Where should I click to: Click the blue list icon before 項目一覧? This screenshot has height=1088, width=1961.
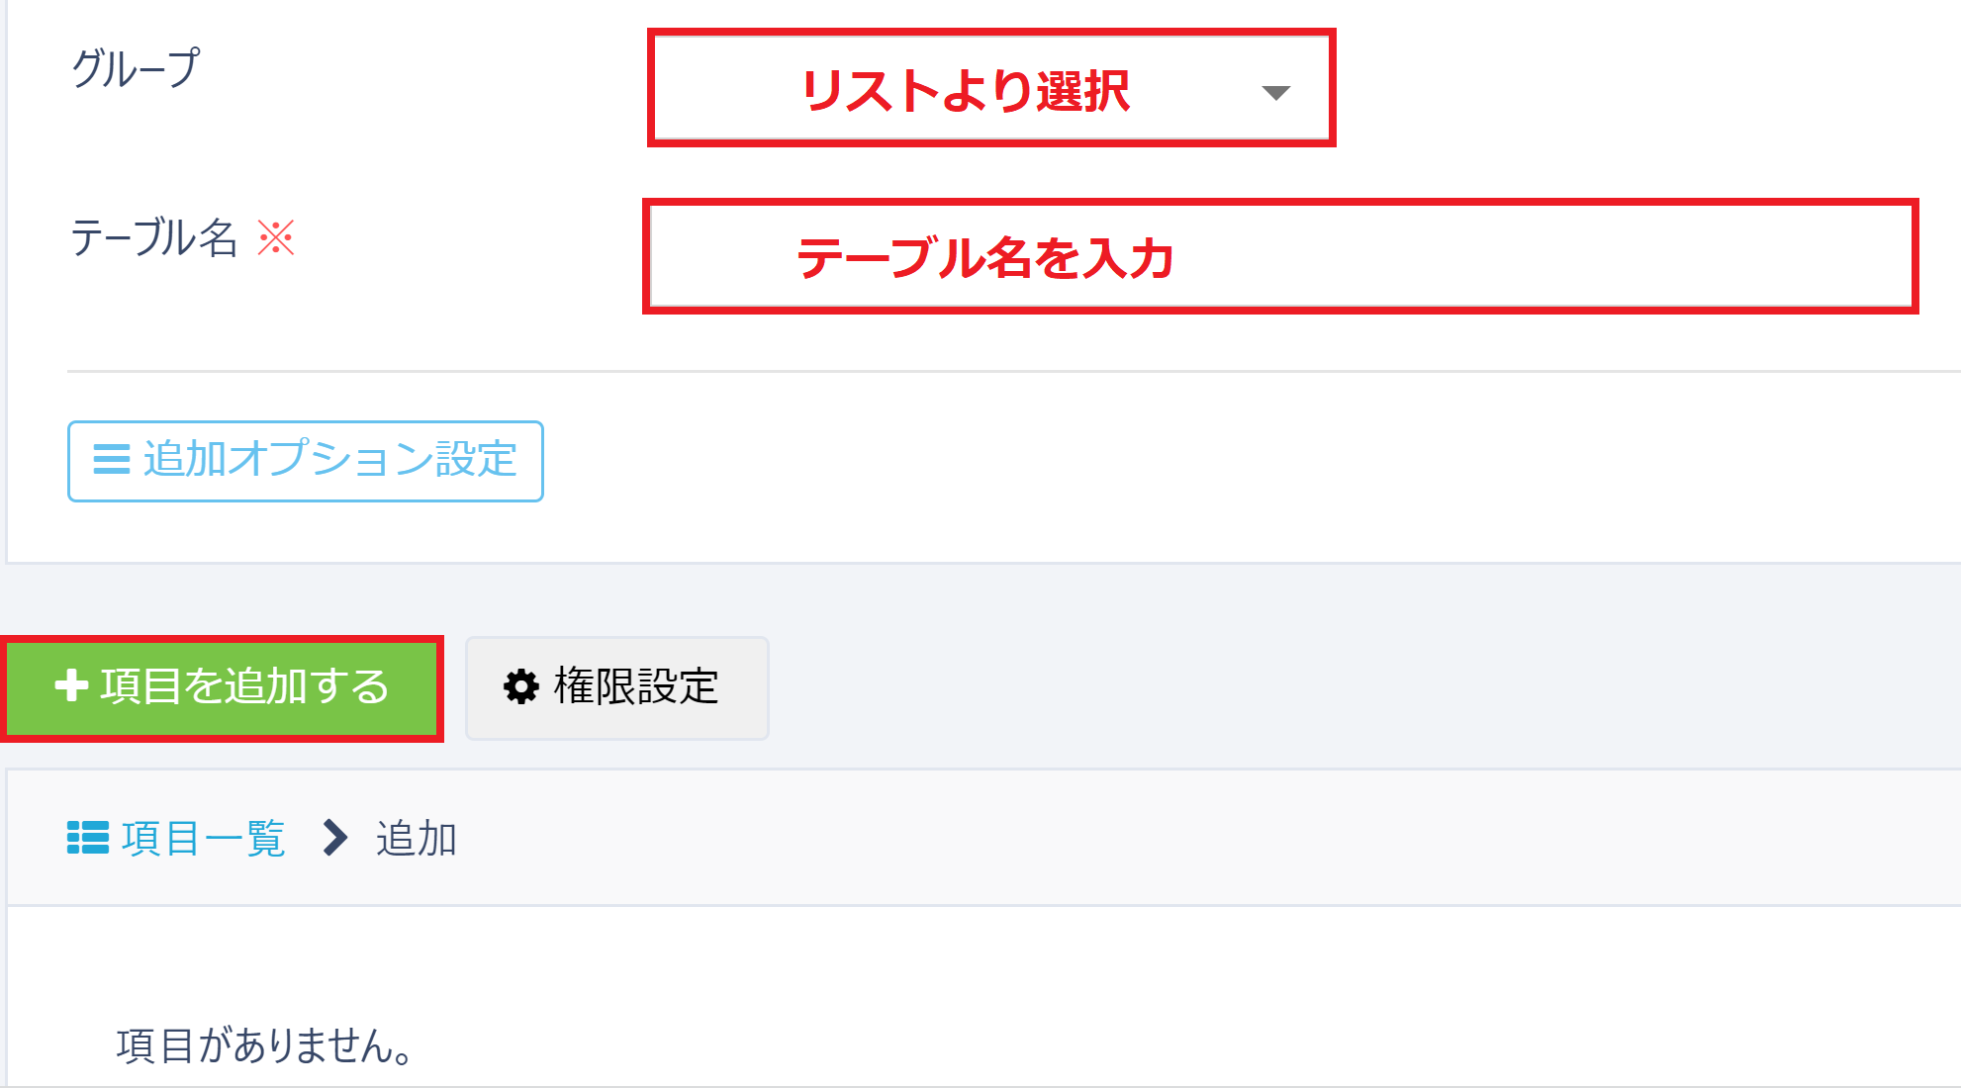[88, 837]
